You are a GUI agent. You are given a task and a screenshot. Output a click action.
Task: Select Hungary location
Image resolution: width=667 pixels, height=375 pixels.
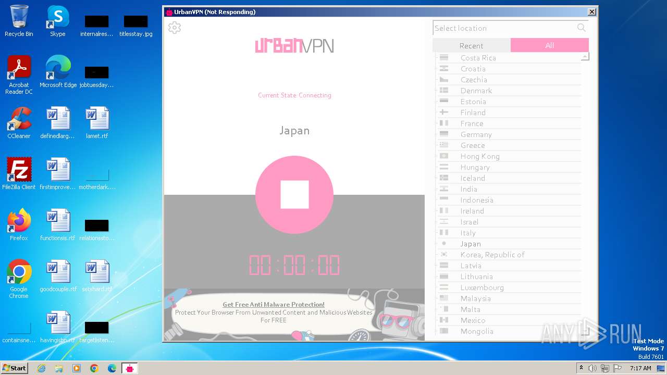tap(509, 167)
